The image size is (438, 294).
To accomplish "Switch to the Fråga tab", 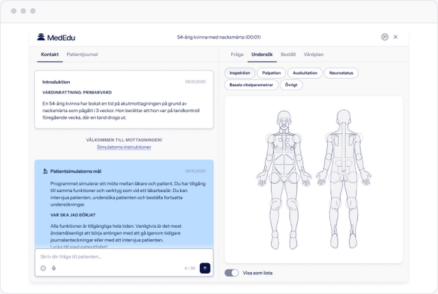I will pos(237,54).
